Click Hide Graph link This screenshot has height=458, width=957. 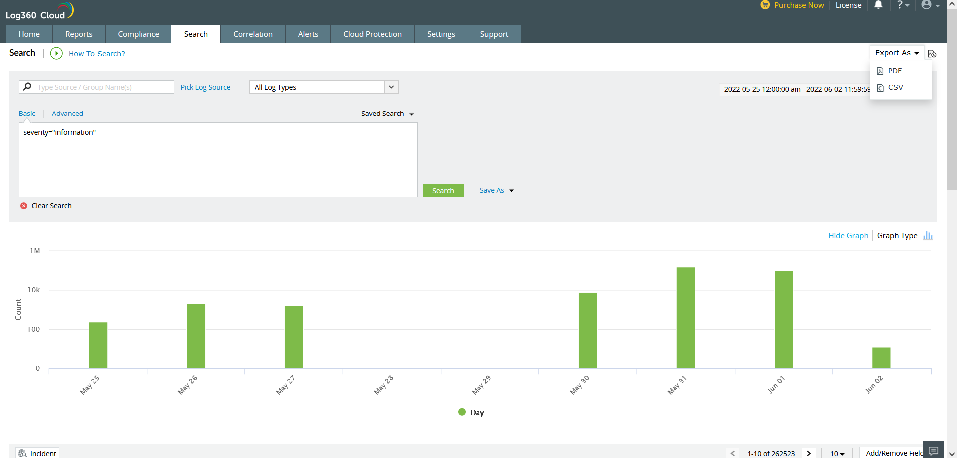point(848,235)
